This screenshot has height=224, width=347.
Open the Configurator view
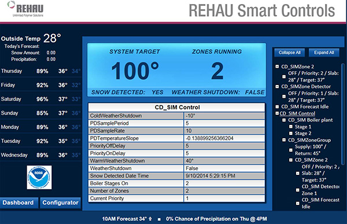[60, 203]
